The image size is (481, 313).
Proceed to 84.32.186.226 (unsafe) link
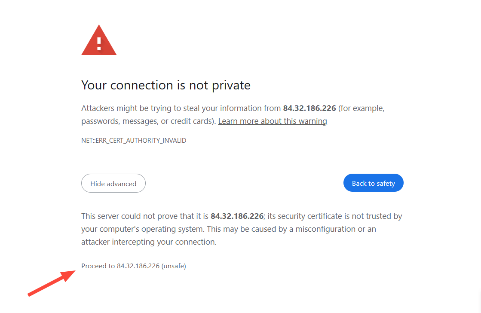(134, 266)
